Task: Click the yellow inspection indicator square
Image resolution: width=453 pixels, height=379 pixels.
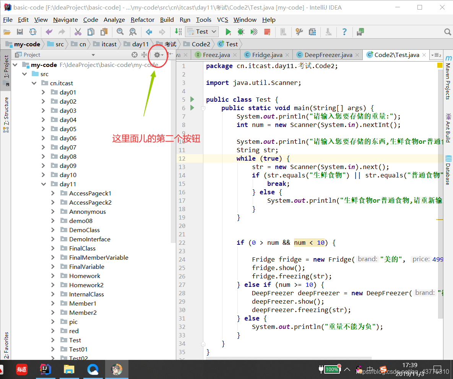Action: tap(440, 65)
